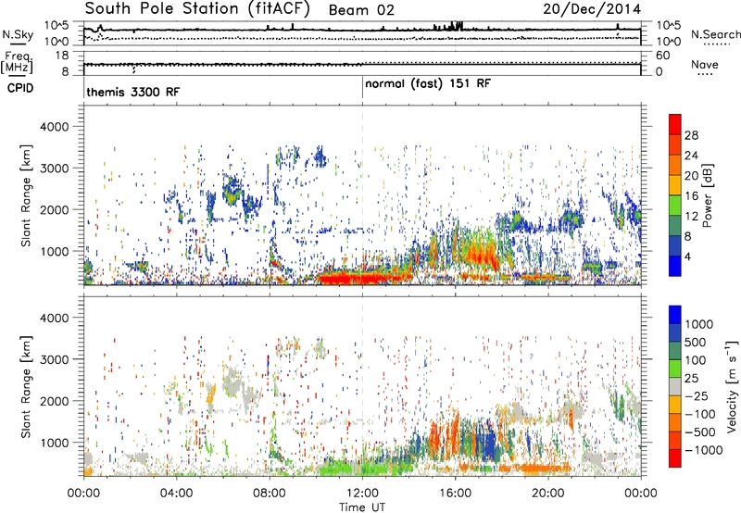741x513 pixels.
Task: Click the '3000' tick on the velocity panel
Action: pos(54,359)
